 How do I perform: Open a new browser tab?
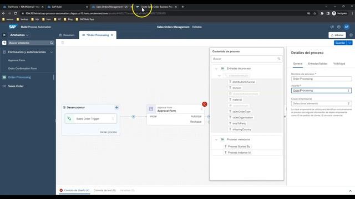coord(182,7)
